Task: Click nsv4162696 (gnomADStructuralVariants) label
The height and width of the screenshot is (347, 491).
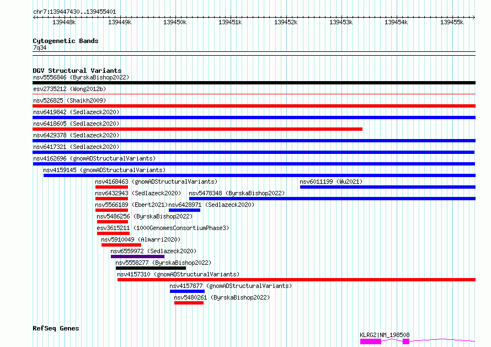Action: [x=94, y=158]
